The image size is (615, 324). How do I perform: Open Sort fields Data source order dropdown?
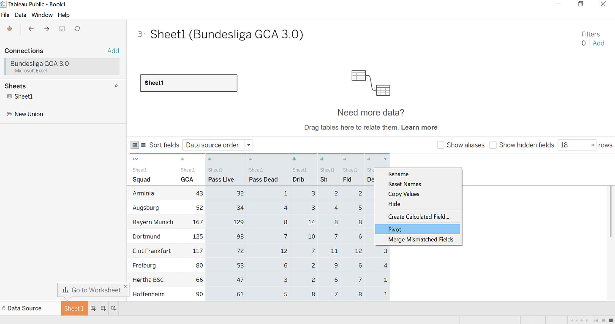[218, 145]
